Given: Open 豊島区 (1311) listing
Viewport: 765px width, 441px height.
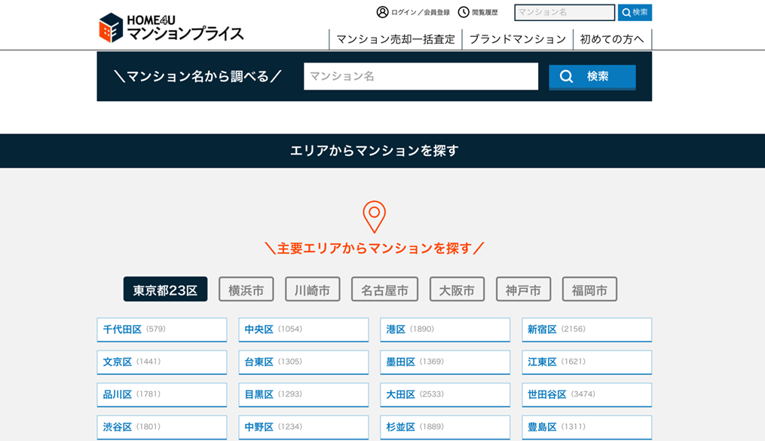Looking at the screenshot, I should click(587, 427).
